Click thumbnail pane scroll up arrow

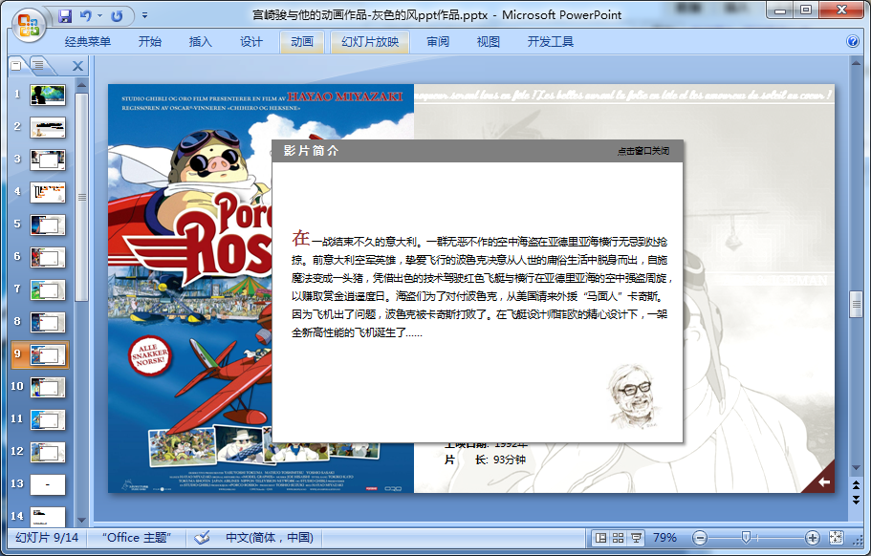click(x=81, y=85)
